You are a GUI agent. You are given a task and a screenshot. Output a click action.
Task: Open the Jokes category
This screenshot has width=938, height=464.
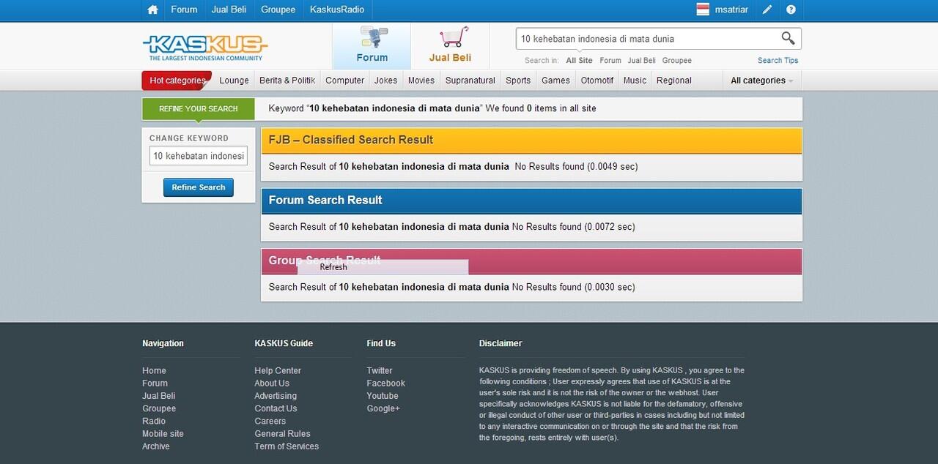tap(385, 81)
